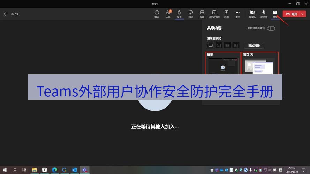The image size is (310, 174).
Task: Click the red 离开 leave button
Action: coord(292,14)
